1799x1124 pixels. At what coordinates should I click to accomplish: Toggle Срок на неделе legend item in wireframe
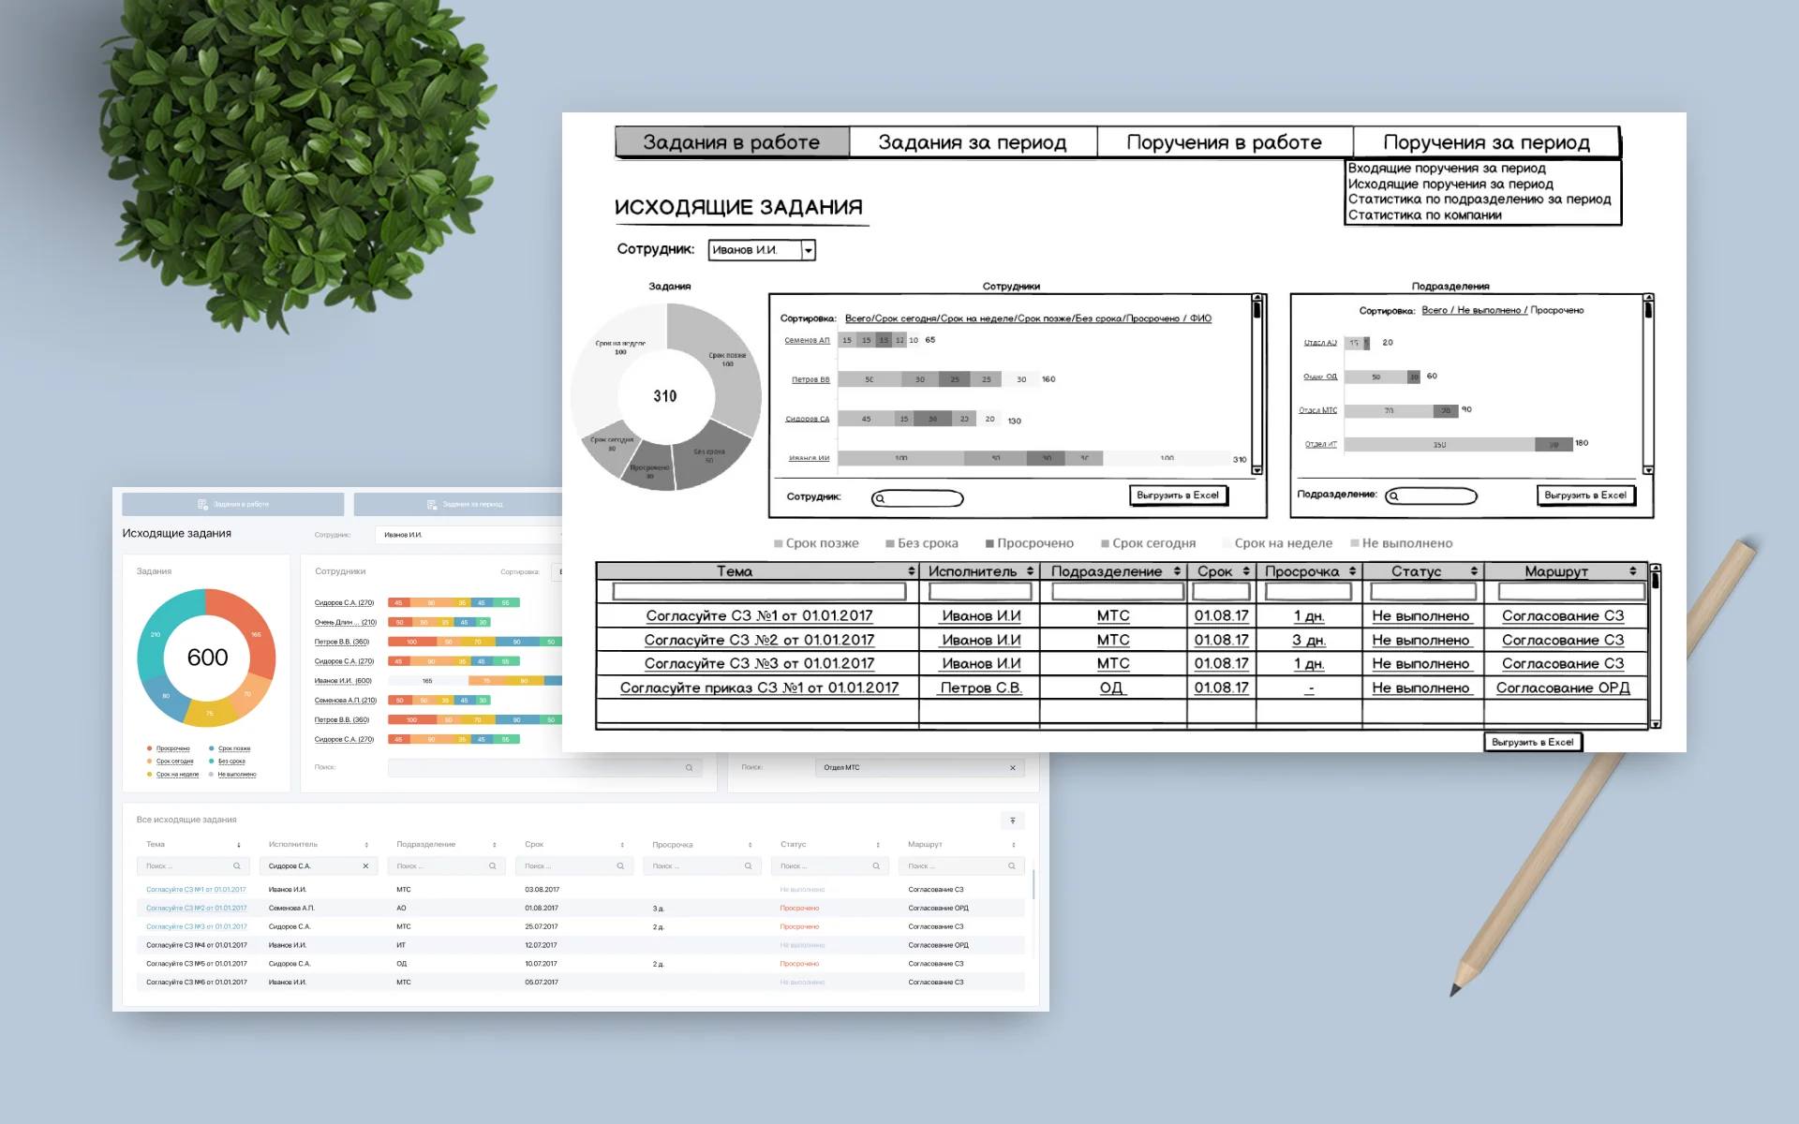(x=1278, y=543)
